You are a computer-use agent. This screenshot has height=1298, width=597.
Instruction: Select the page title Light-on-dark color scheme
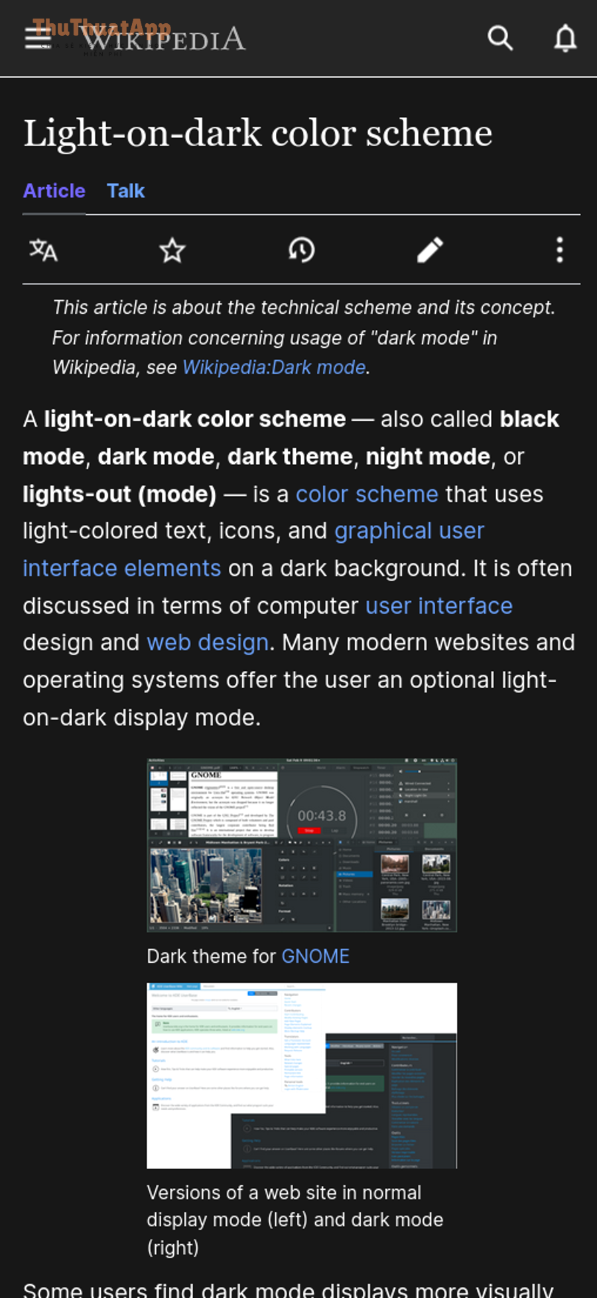258,133
